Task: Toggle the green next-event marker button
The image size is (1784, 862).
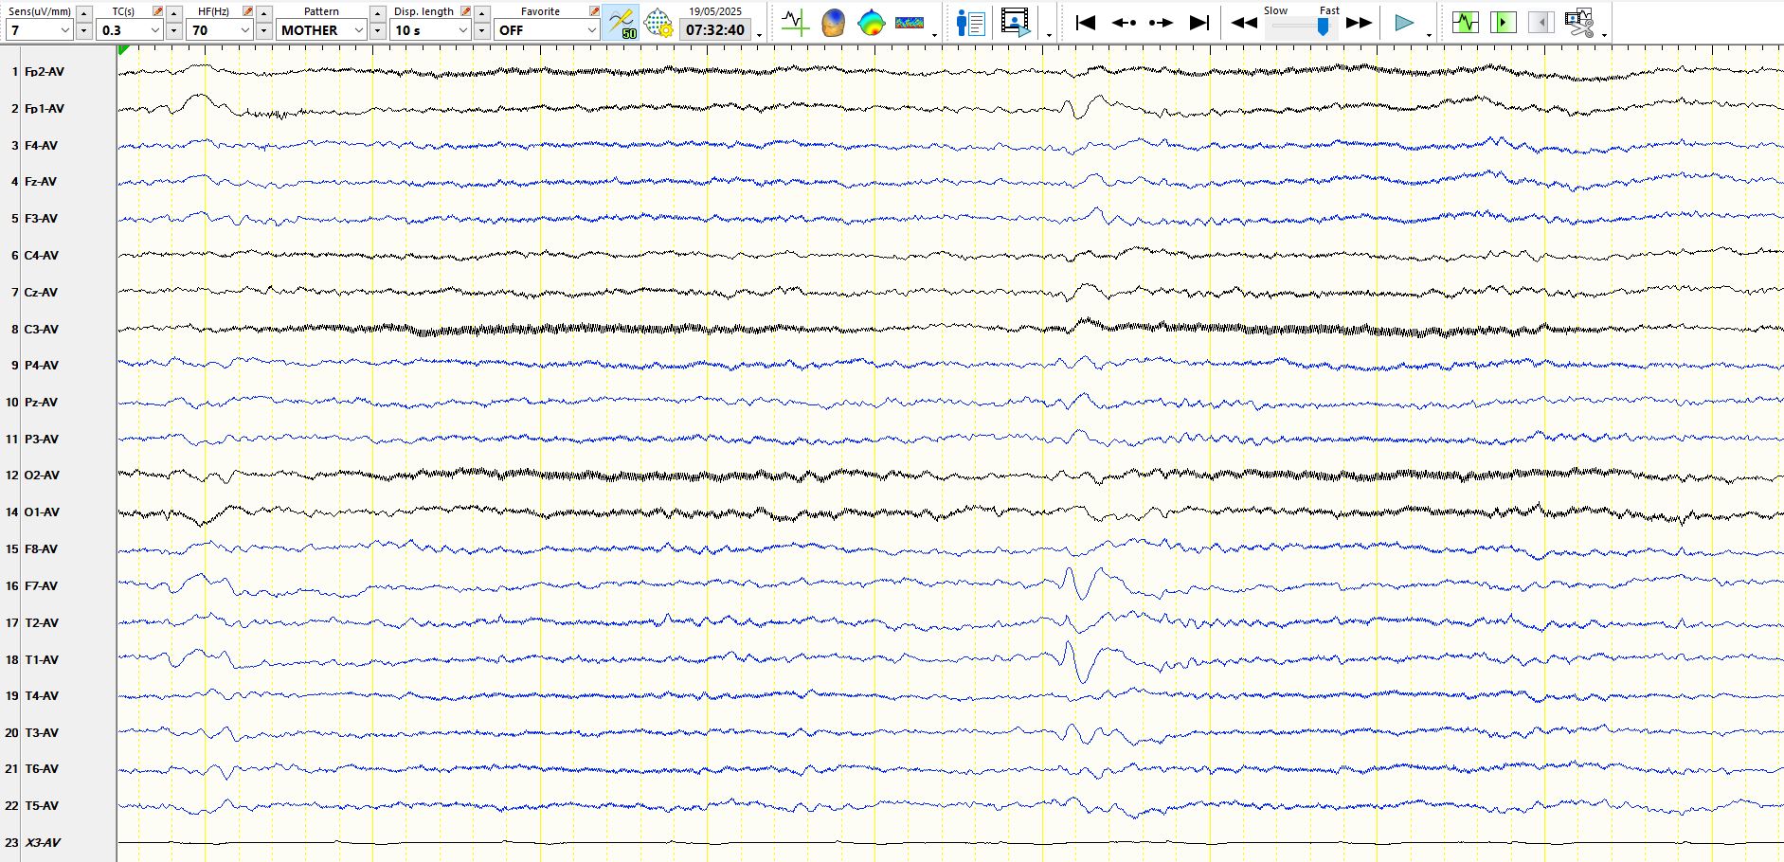Action: pyautogui.click(x=1503, y=23)
